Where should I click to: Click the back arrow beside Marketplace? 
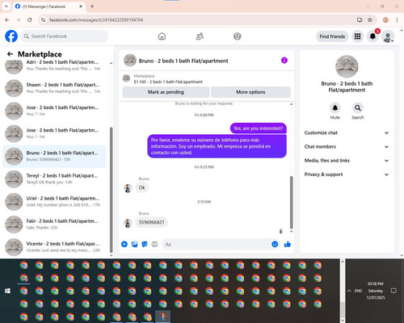click(x=10, y=54)
